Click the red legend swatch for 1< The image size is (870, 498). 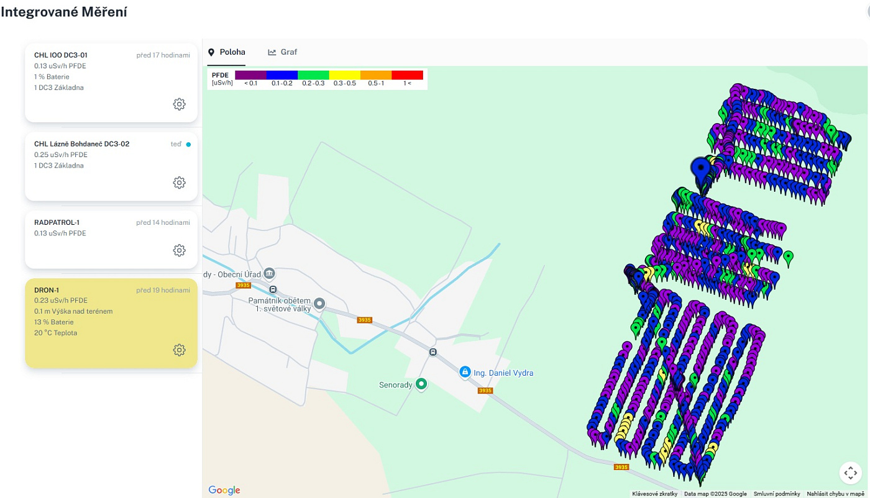407,75
